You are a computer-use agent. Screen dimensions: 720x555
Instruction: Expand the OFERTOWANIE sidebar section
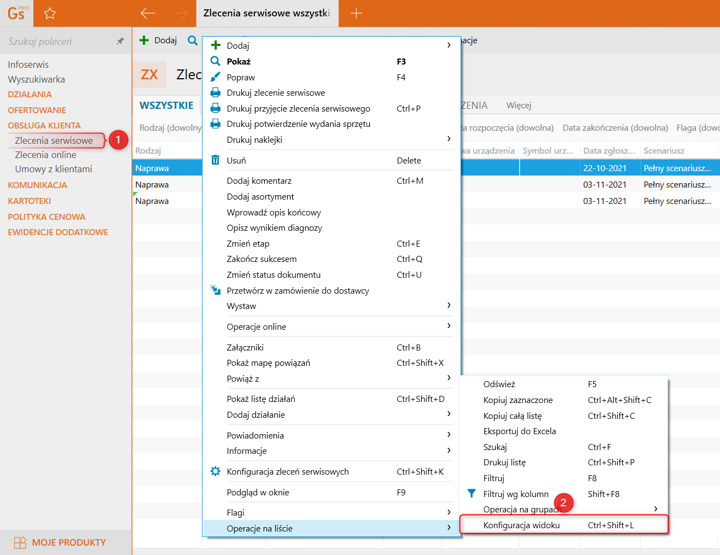(37, 110)
